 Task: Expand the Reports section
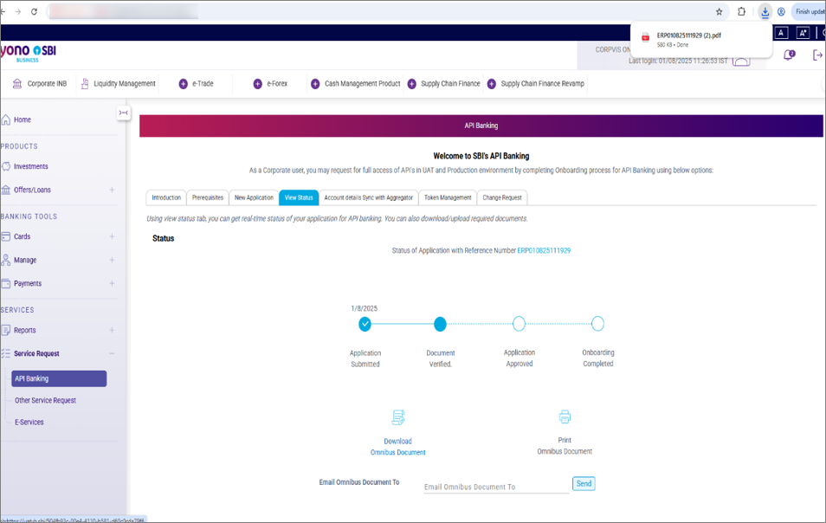tap(112, 330)
